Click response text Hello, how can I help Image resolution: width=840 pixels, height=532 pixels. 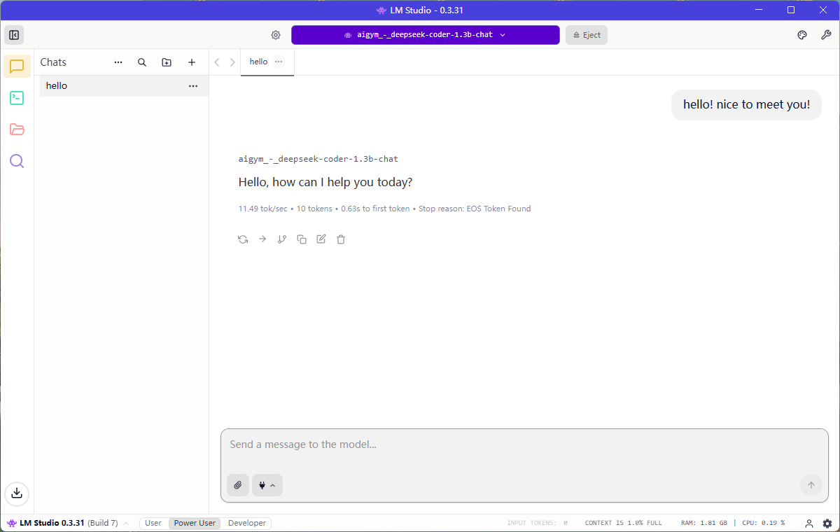(325, 182)
